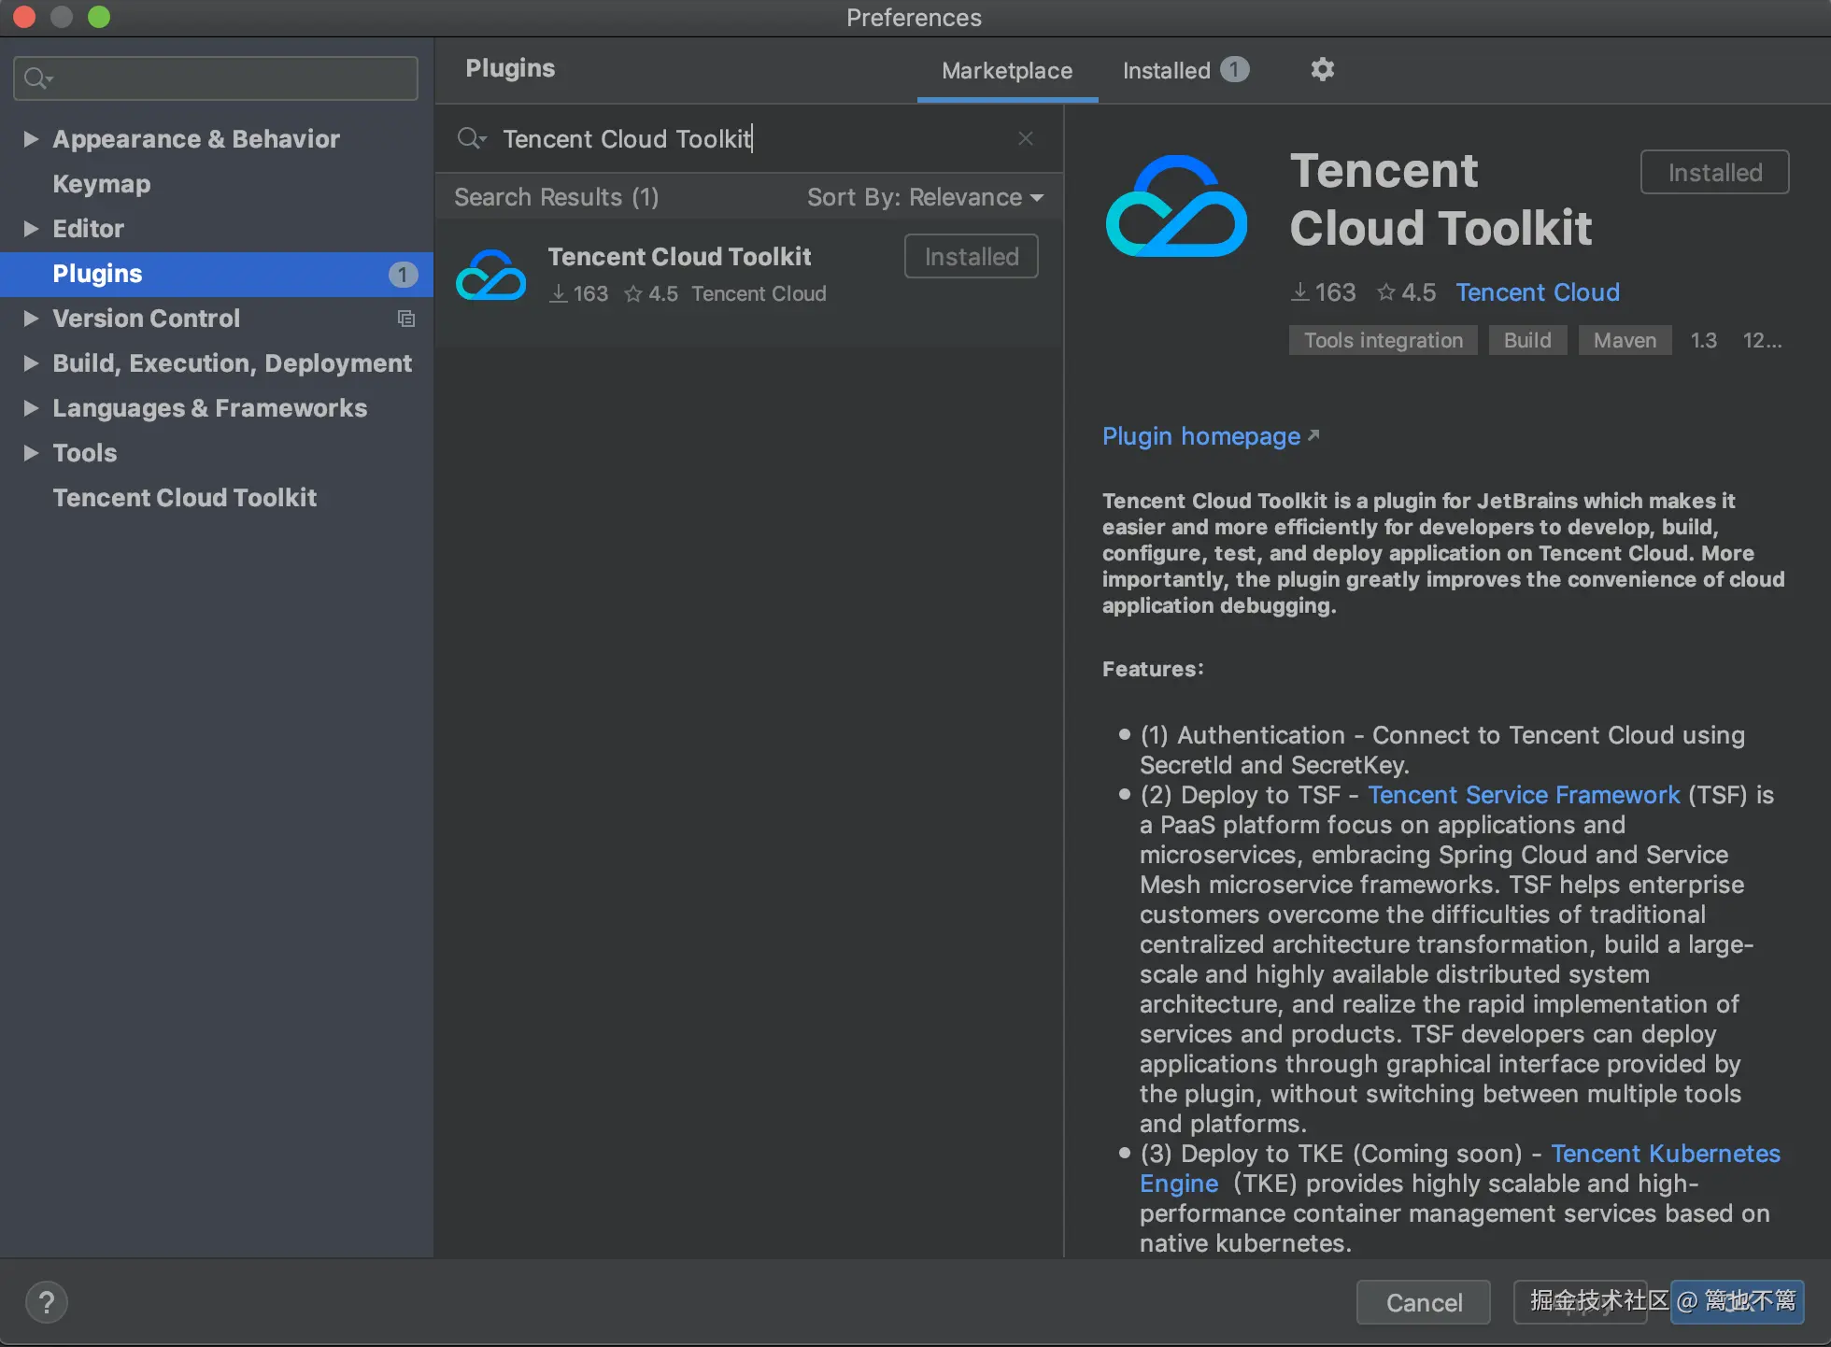Expand the Editor settings node
The height and width of the screenshot is (1347, 1831).
[31, 229]
